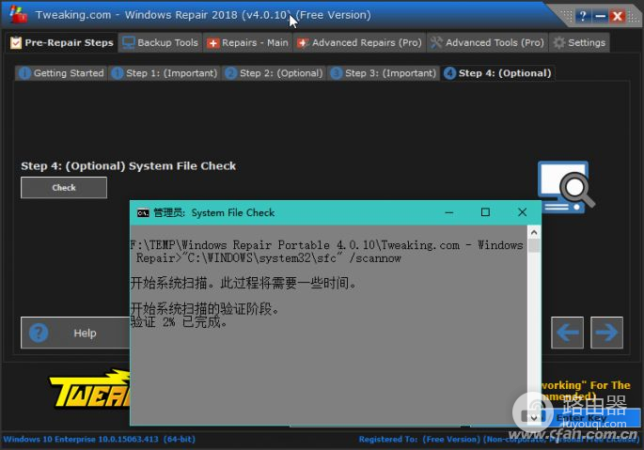Screen dimensions: 644x450
Task: Click the magnifier computer scan icon
Action: (x=567, y=186)
